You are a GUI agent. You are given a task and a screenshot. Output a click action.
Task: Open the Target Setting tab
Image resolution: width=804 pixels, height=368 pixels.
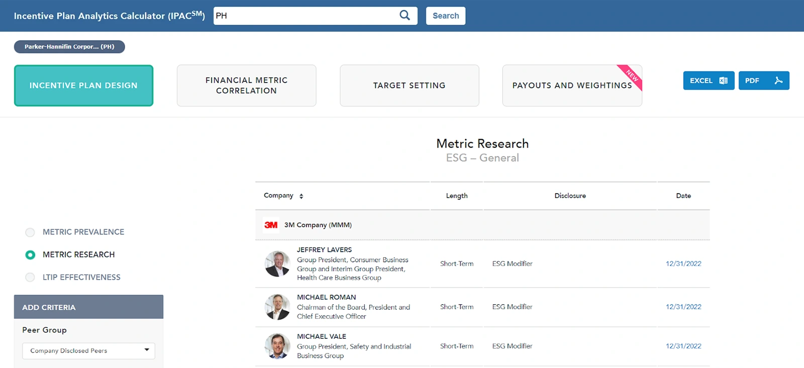pos(409,85)
